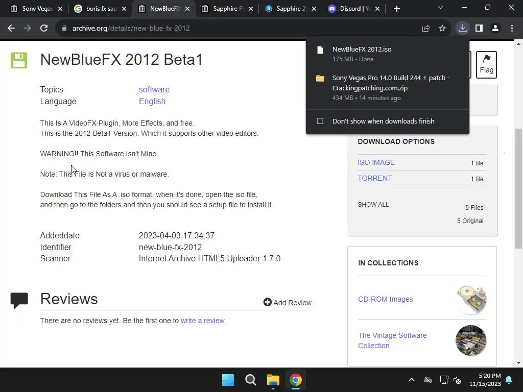Switch to the Sony Vegas tab

coord(33,9)
